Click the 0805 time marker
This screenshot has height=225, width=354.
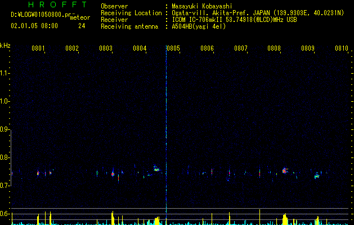(173, 48)
